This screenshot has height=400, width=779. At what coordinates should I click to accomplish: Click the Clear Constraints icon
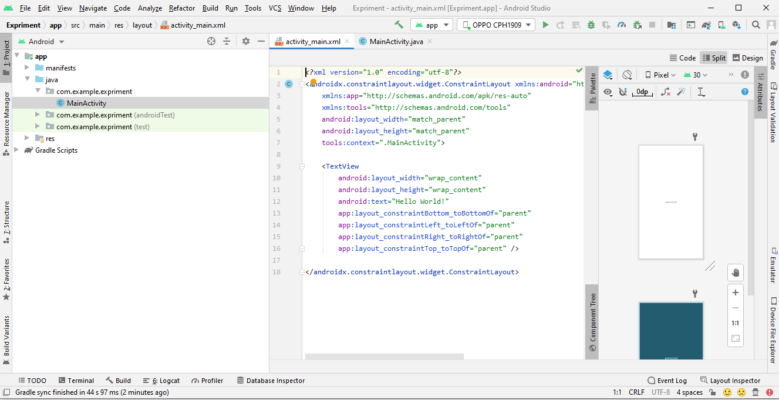tap(665, 92)
